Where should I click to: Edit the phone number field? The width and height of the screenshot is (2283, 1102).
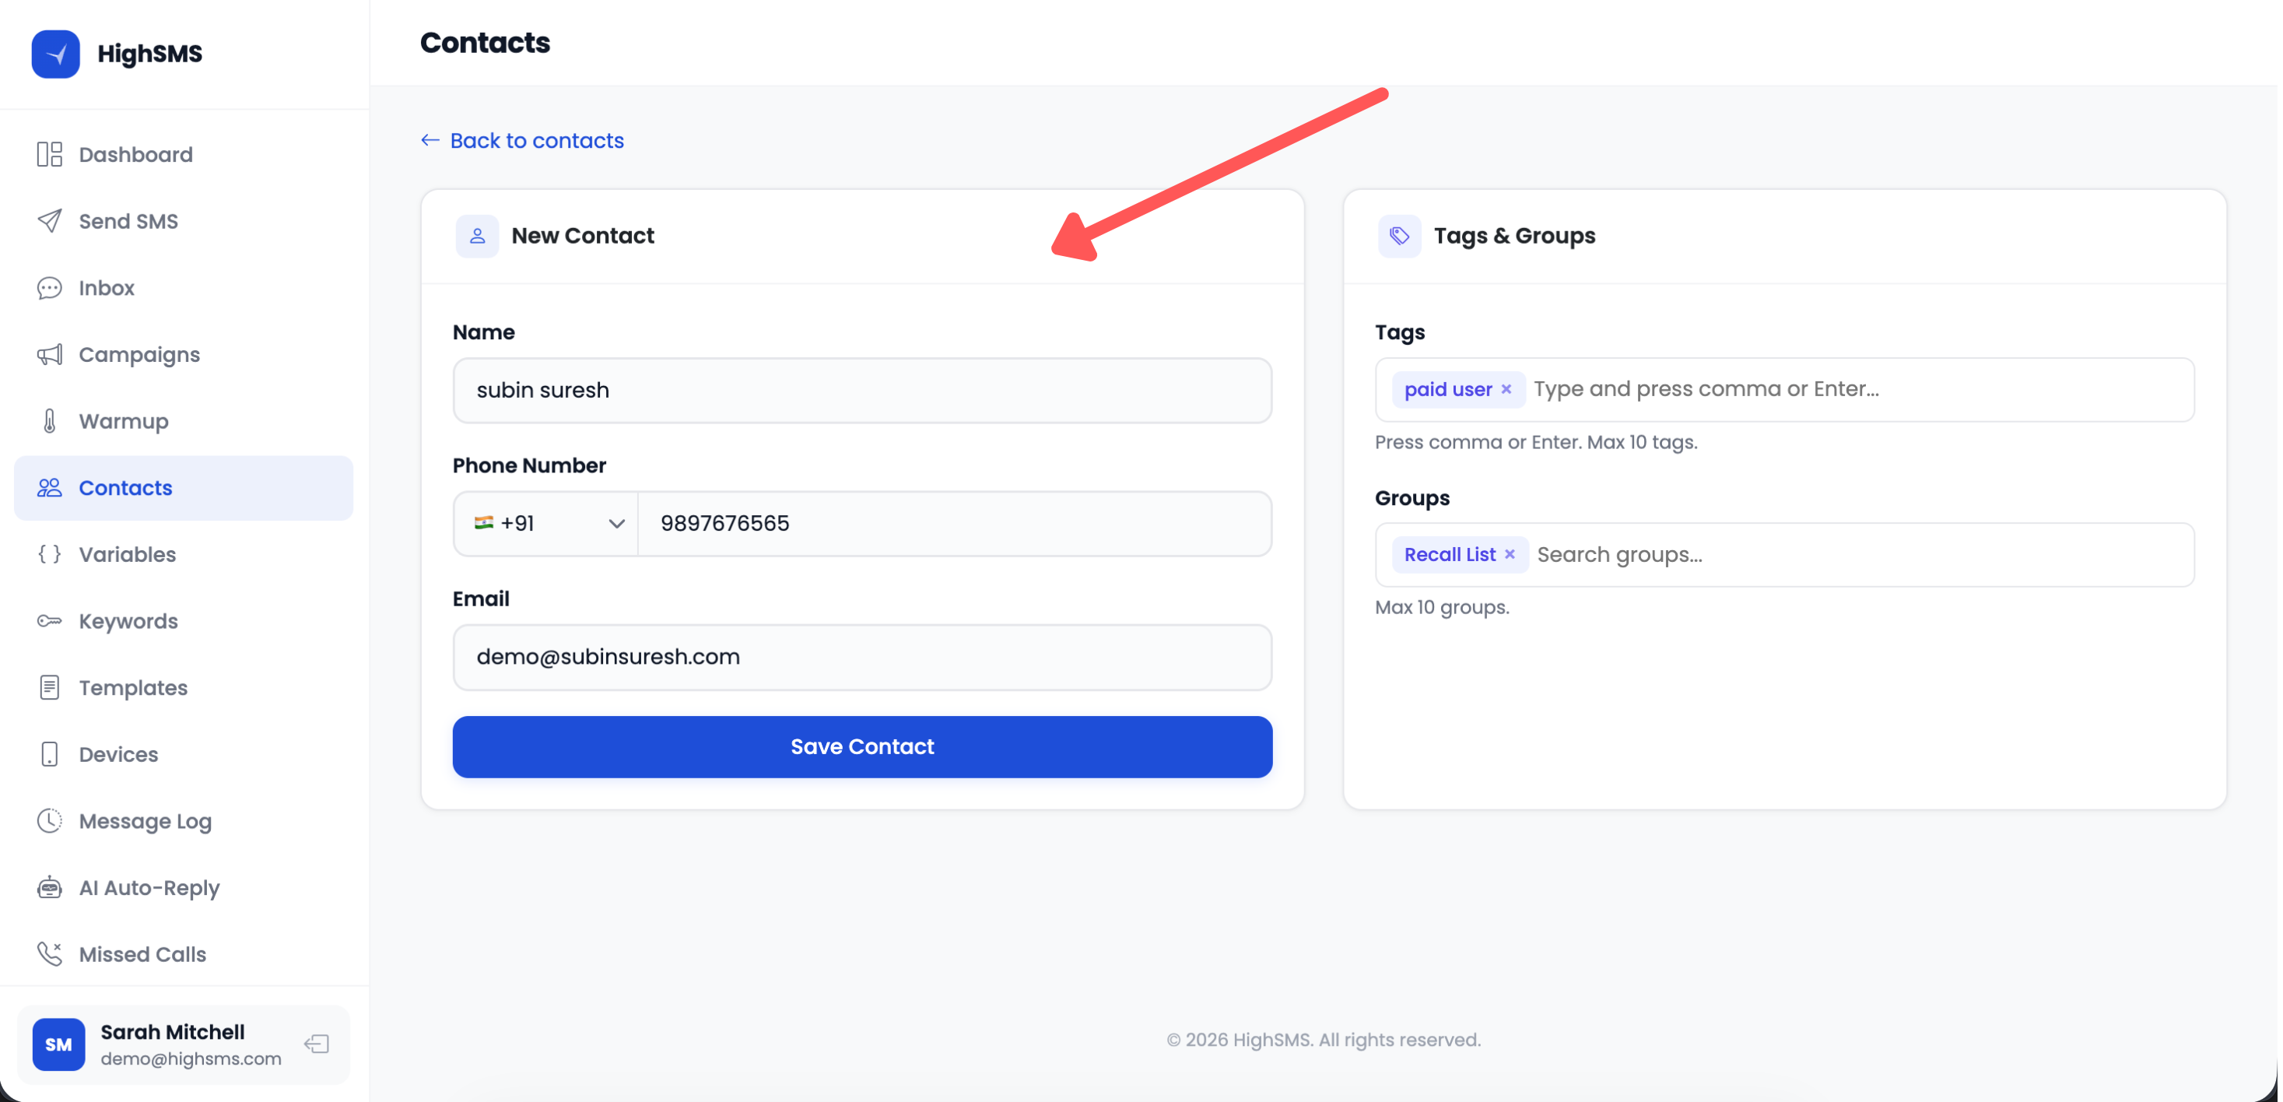(956, 523)
